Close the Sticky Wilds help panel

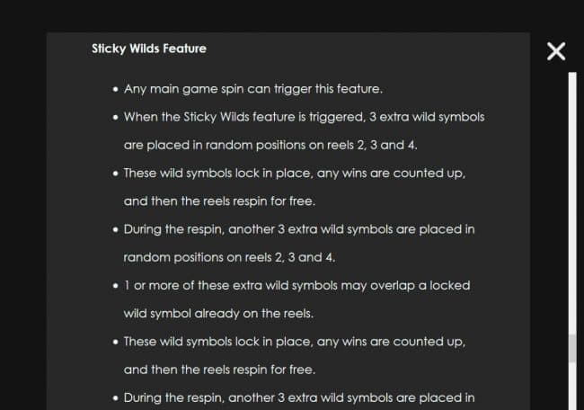click(x=556, y=51)
